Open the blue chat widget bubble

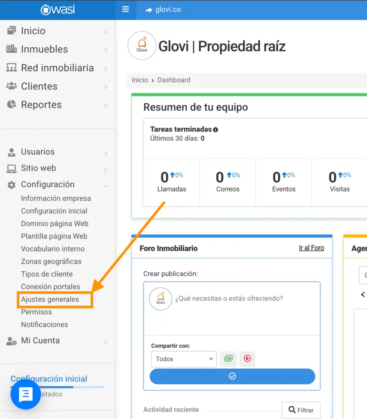click(x=26, y=394)
